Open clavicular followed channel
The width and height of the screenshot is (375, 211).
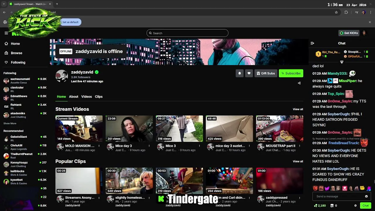pyautogui.click(x=25, y=89)
